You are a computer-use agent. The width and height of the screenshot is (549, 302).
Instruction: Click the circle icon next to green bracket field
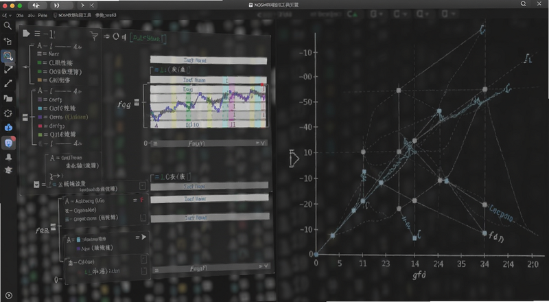(116, 36)
